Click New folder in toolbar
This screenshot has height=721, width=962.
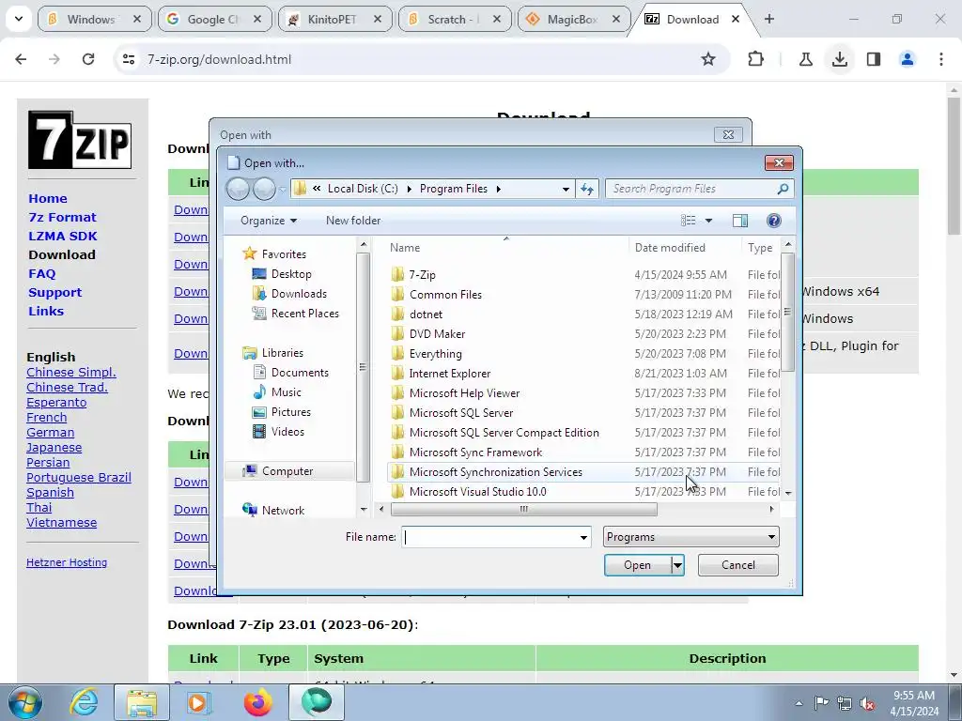353,221
